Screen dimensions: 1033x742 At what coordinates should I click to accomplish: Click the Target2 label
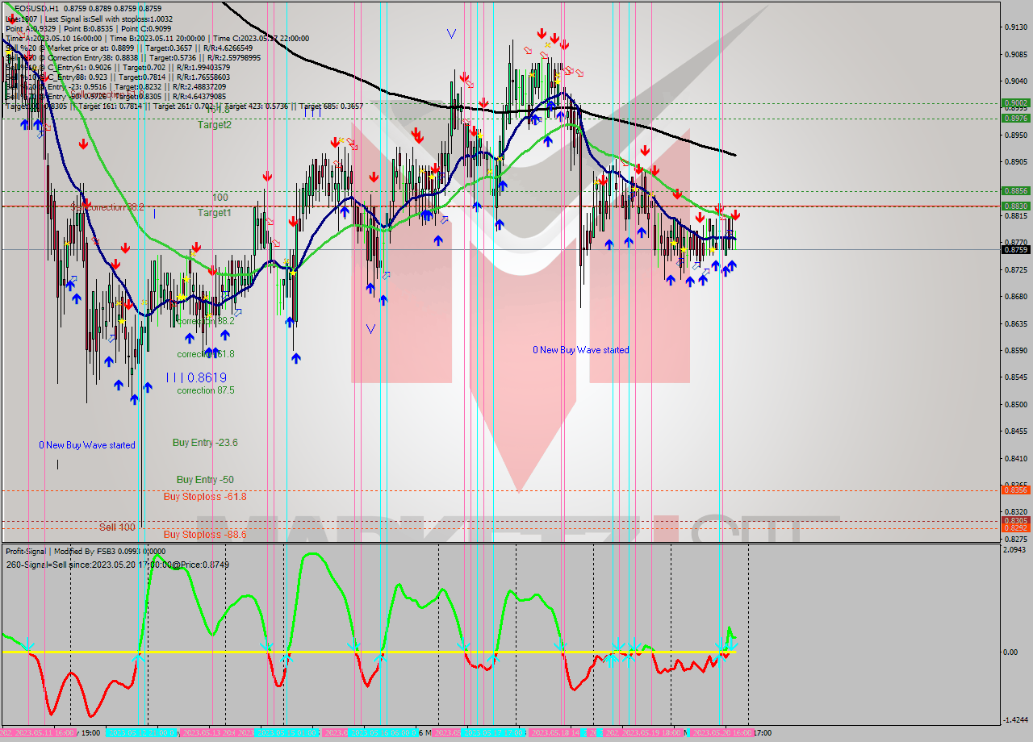pyautogui.click(x=215, y=125)
